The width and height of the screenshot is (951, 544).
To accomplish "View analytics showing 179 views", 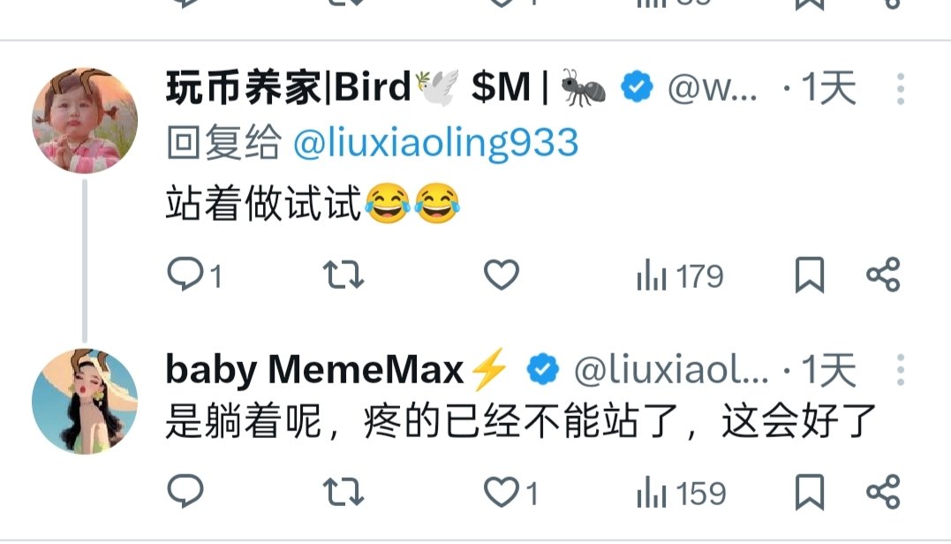I will pyautogui.click(x=680, y=276).
